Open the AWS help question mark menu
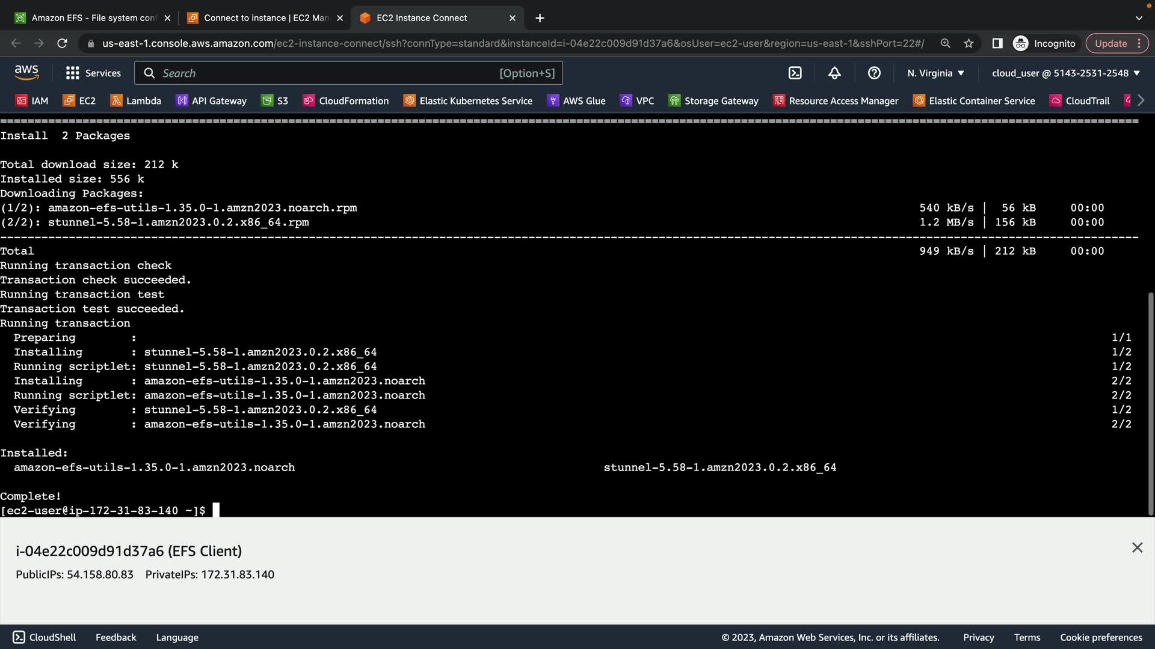This screenshot has width=1155, height=649. (874, 73)
